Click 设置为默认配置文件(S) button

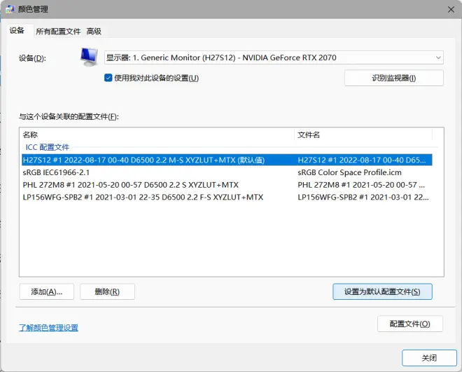click(x=382, y=291)
